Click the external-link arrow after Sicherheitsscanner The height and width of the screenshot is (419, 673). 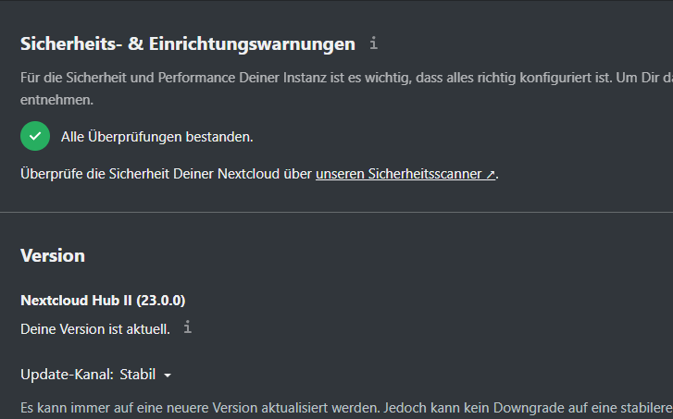pos(490,174)
